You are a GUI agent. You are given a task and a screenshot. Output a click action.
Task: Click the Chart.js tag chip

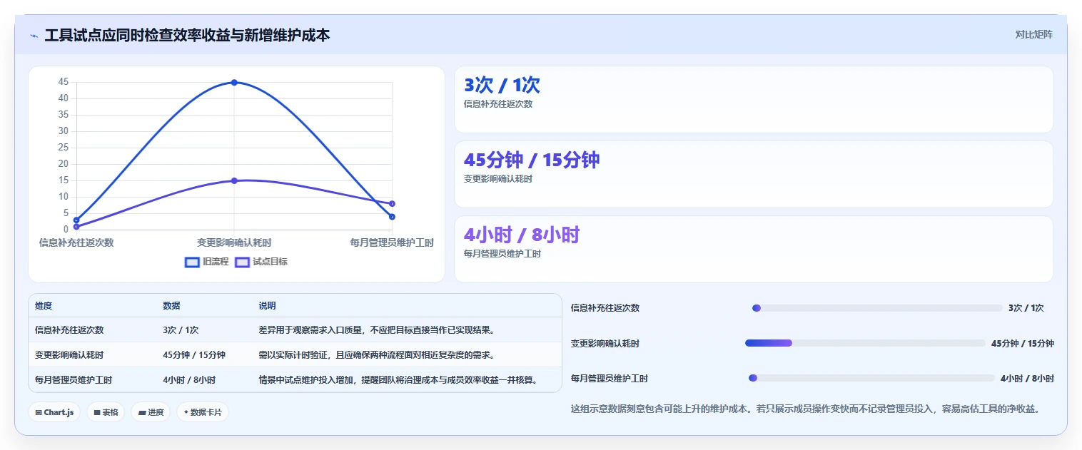click(54, 412)
